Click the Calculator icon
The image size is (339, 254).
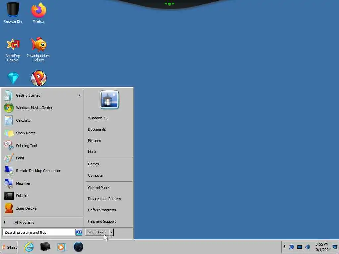[9, 120]
